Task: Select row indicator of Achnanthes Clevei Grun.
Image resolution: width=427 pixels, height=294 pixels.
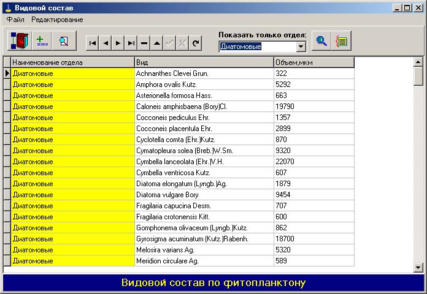Action: pos(7,73)
